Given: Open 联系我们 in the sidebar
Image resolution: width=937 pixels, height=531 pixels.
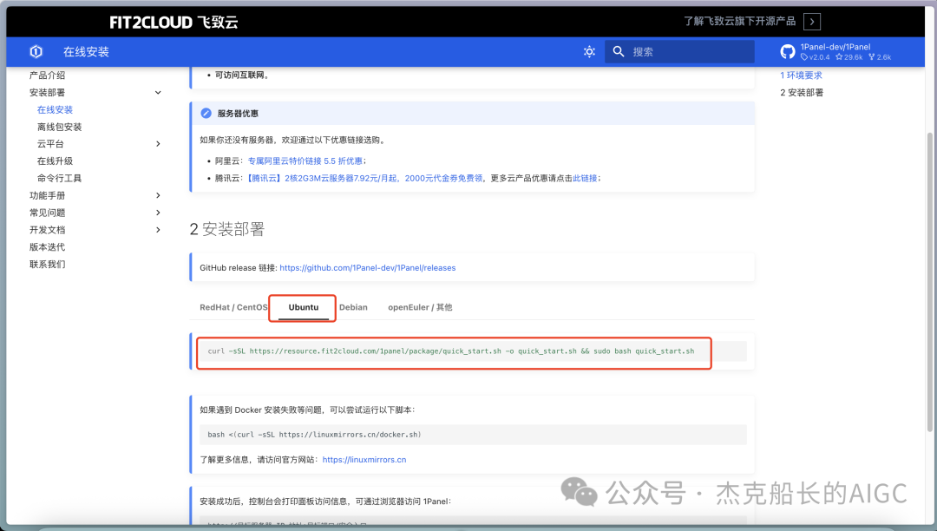Looking at the screenshot, I should point(47,265).
